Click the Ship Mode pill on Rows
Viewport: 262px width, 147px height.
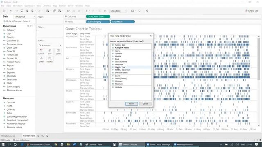[122, 22]
